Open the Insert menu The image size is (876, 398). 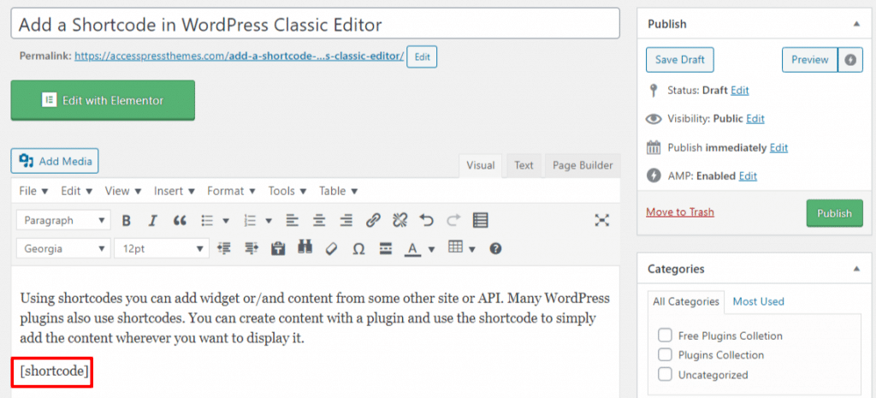175,191
